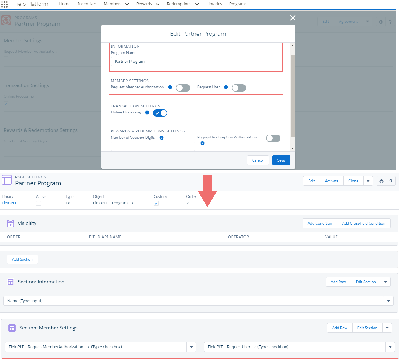This screenshot has height=360, width=399.
Task: Open the Redemptions tab
Action: pyautogui.click(x=179, y=4)
